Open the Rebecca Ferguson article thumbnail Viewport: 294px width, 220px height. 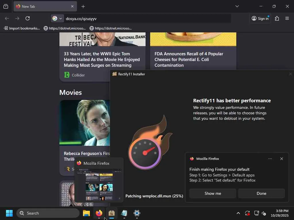pos(85,123)
